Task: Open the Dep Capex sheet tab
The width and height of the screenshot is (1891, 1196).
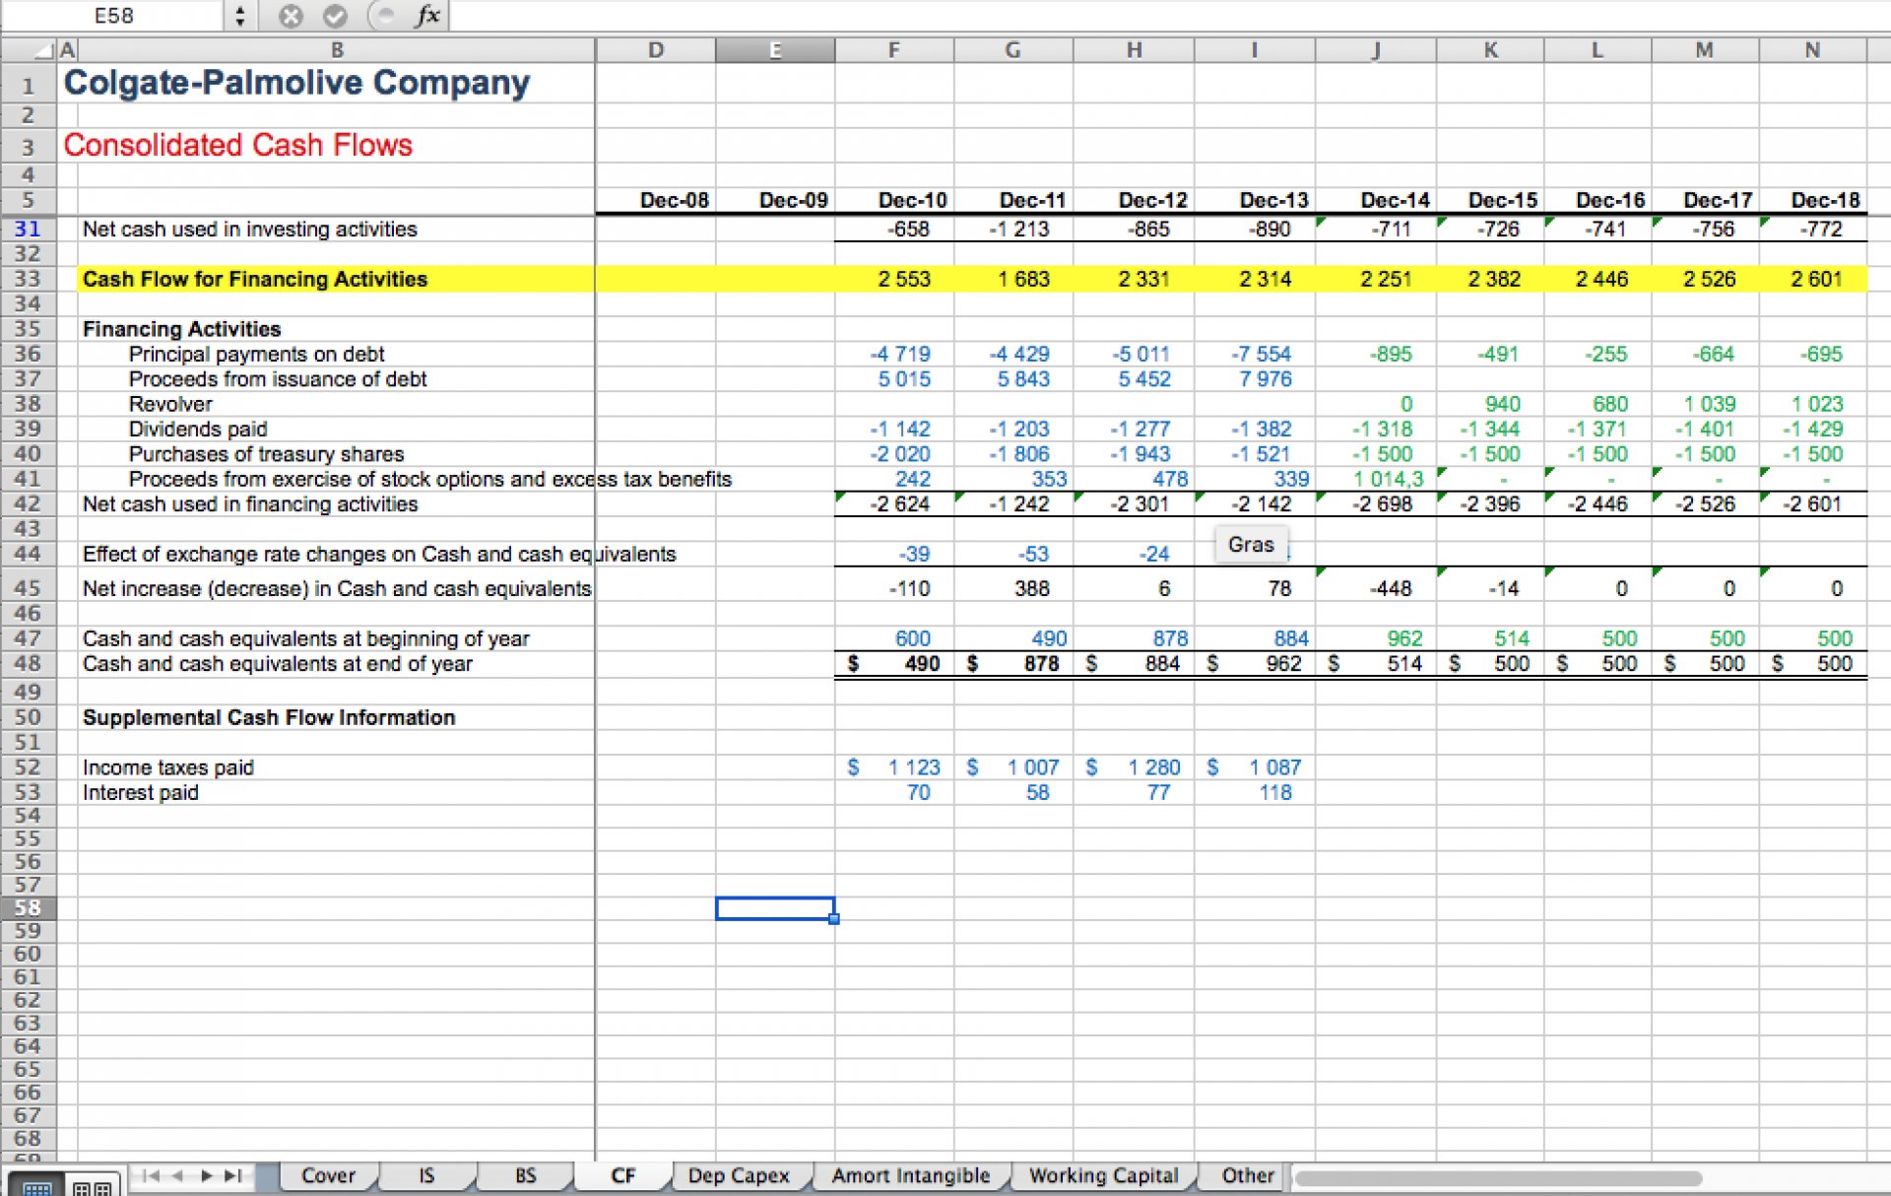Action: pyautogui.click(x=739, y=1175)
